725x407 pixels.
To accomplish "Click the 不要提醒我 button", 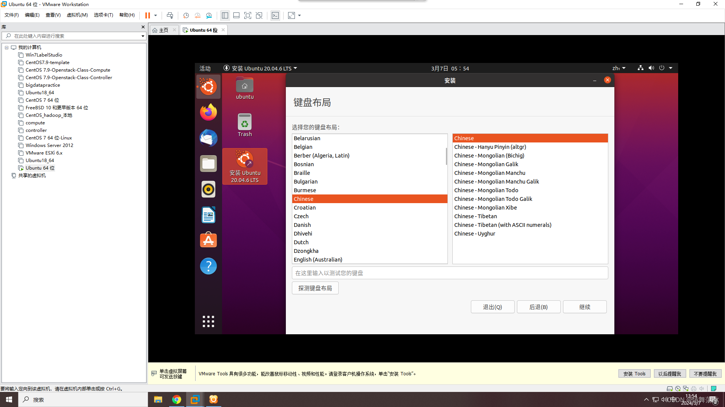I will [x=705, y=374].
